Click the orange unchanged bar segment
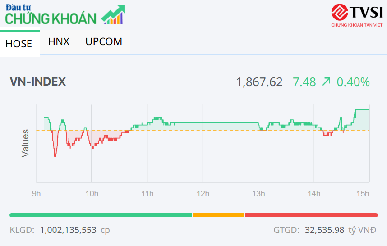The height and width of the screenshot is (246, 387). tap(218, 215)
